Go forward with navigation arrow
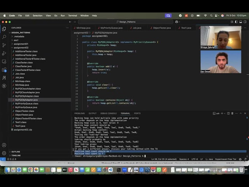This screenshot has height=187, width=249. tap(75, 22)
